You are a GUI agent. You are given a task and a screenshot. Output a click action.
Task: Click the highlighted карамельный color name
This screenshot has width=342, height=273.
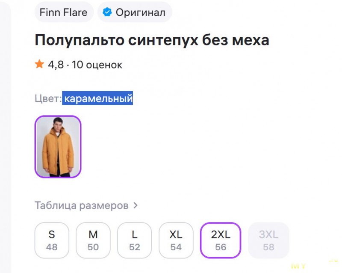(x=98, y=98)
